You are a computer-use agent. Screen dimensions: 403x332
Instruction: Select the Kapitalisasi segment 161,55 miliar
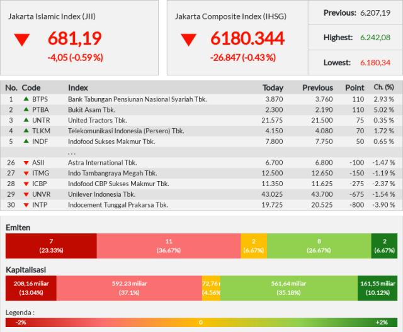[377, 288]
